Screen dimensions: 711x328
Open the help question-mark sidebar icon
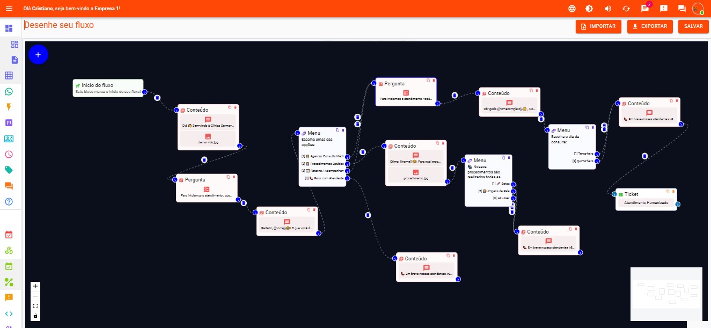[x=8, y=202]
